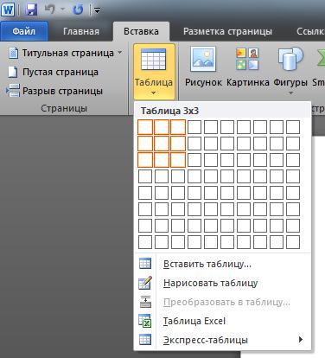Click the Таблица Excel menu item

click(x=222, y=321)
